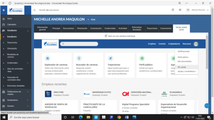Click the Perfil público card icon
The height and width of the screenshot is (120, 214).
(x=142, y=58)
